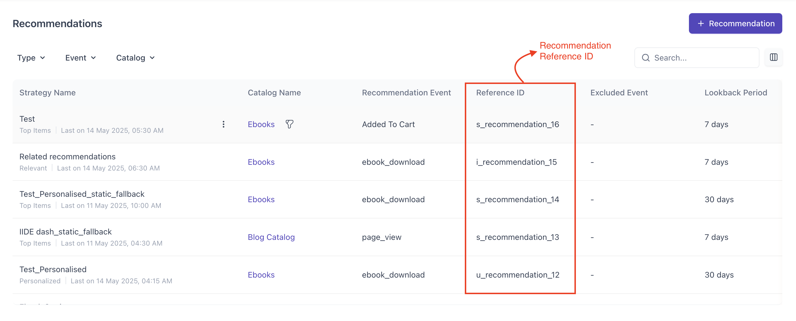
Task: Create a new Recommendation
Action: click(x=735, y=23)
